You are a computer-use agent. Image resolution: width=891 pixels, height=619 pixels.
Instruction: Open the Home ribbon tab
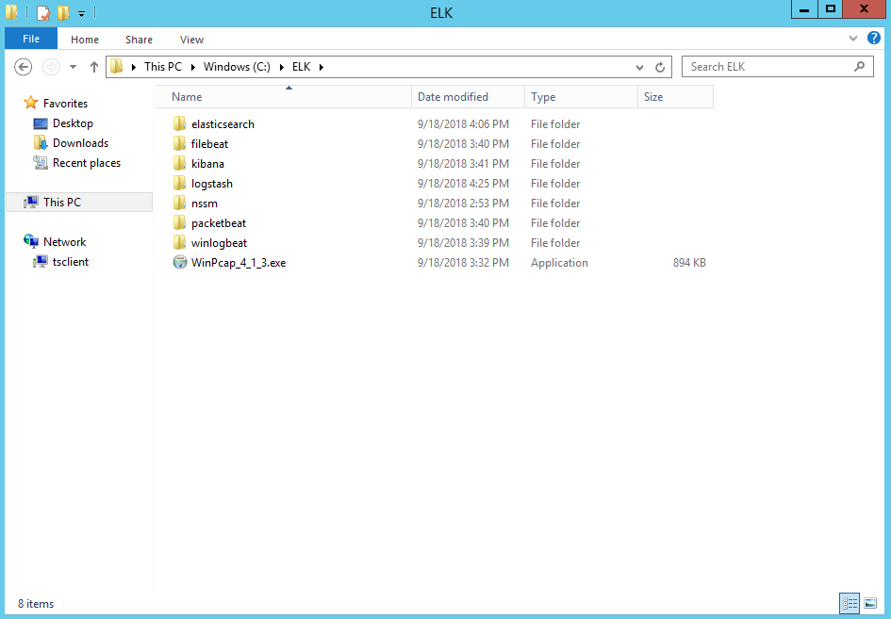(85, 40)
